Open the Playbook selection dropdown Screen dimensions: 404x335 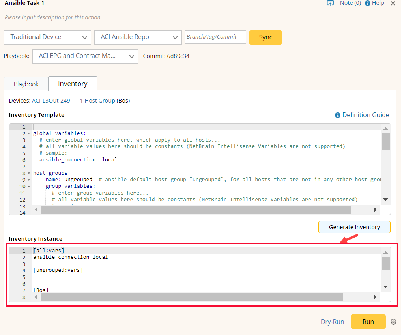click(x=85, y=56)
